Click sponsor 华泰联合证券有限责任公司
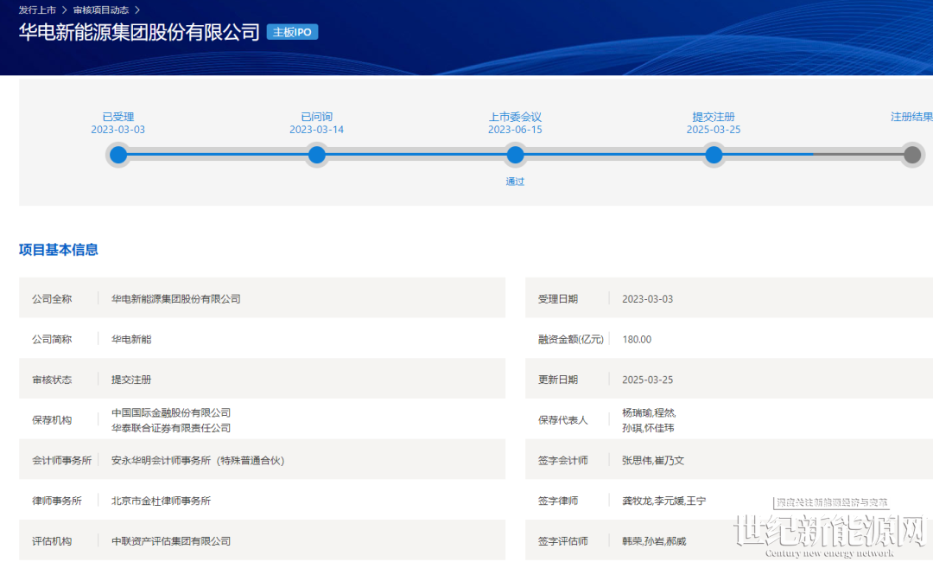Viewport: 933px width, 562px height. (171, 428)
